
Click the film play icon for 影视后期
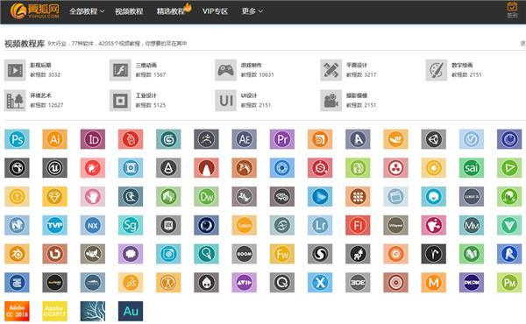click(15, 70)
